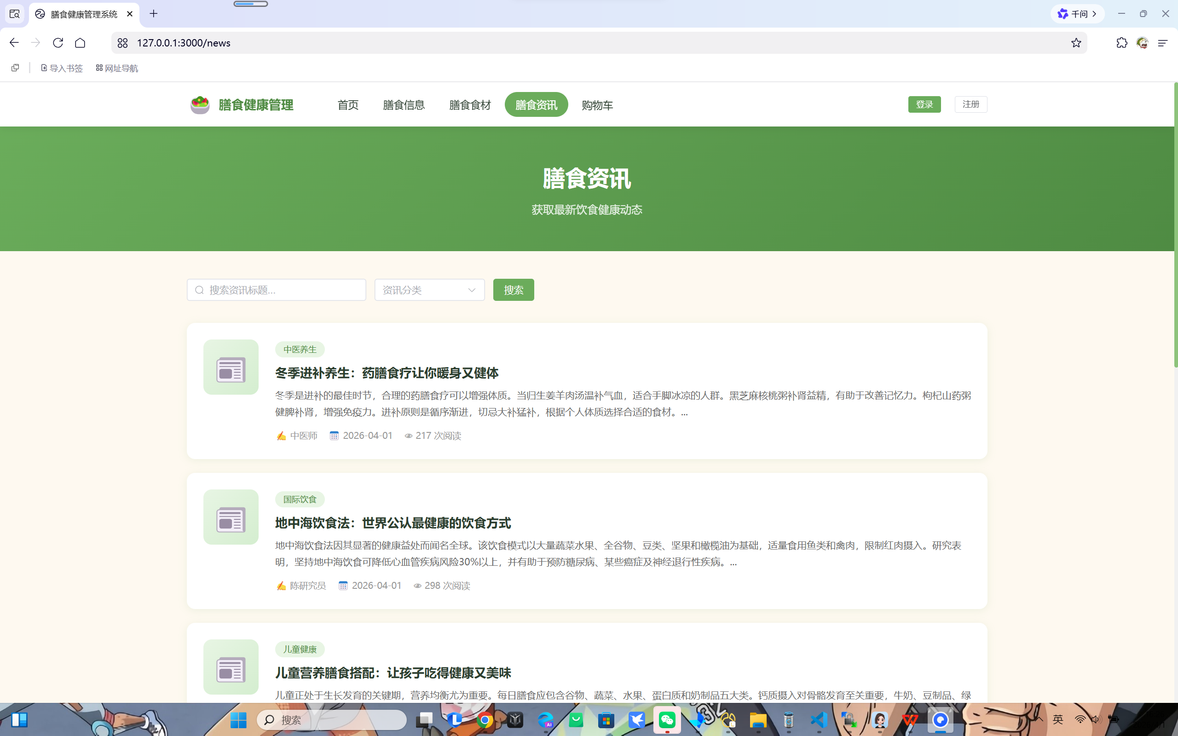This screenshot has height=736, width=1178.
Task: Switch to the 膳食信息 nav tab
Action: point(404,105)
